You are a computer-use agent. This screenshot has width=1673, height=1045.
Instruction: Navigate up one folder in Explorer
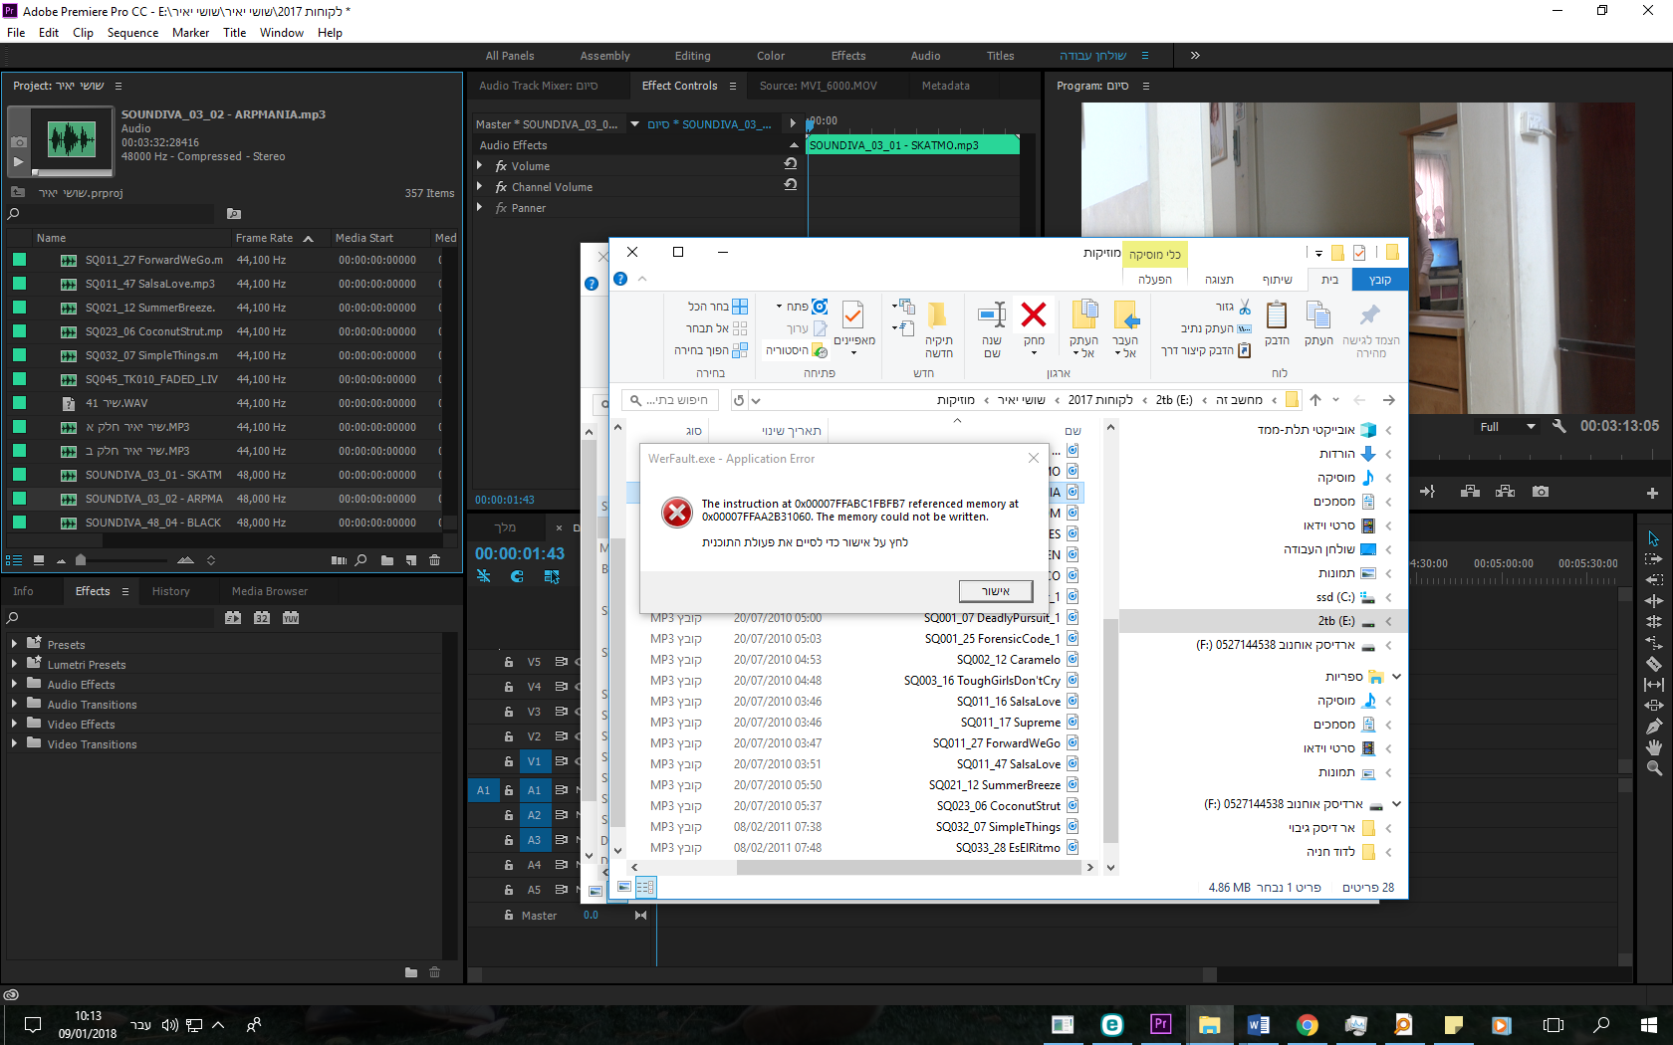click(x=1315, y=400)
